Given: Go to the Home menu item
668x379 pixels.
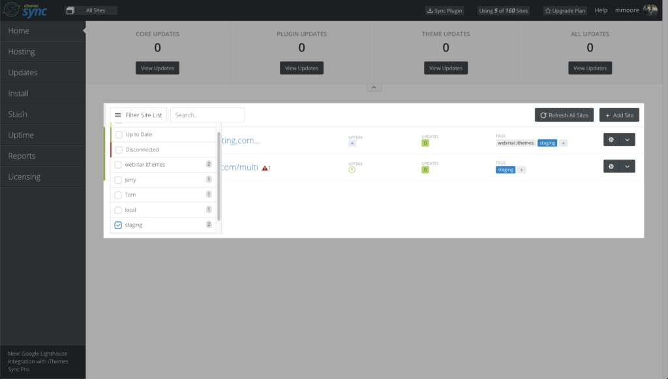Looking at the screenshot, I should [42, 31].
